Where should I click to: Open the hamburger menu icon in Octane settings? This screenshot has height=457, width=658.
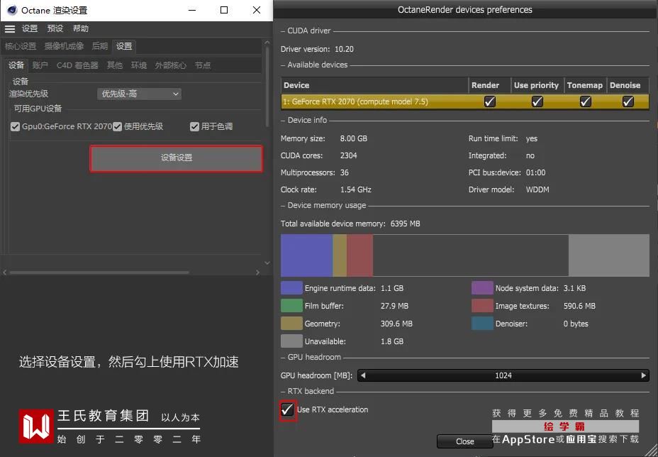coord(10,29)
